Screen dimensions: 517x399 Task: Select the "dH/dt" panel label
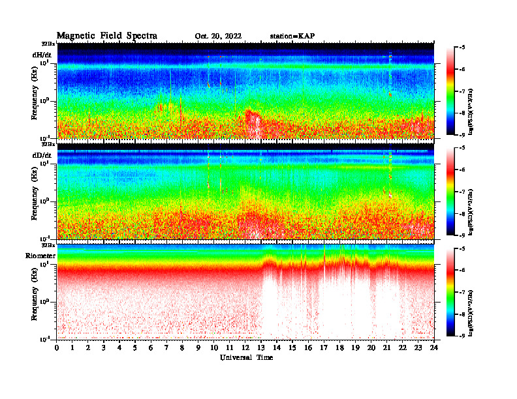[42, 55]
